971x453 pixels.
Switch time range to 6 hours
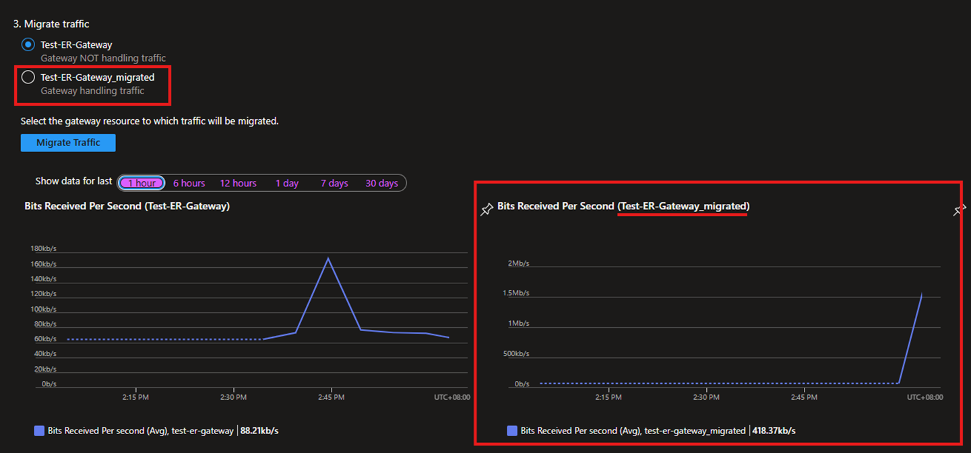[x=189, y=183]
